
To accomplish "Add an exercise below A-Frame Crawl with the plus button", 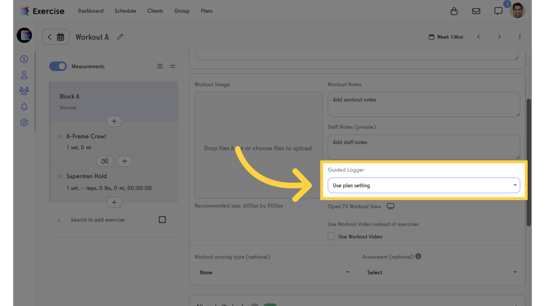I will click(124, 161).
